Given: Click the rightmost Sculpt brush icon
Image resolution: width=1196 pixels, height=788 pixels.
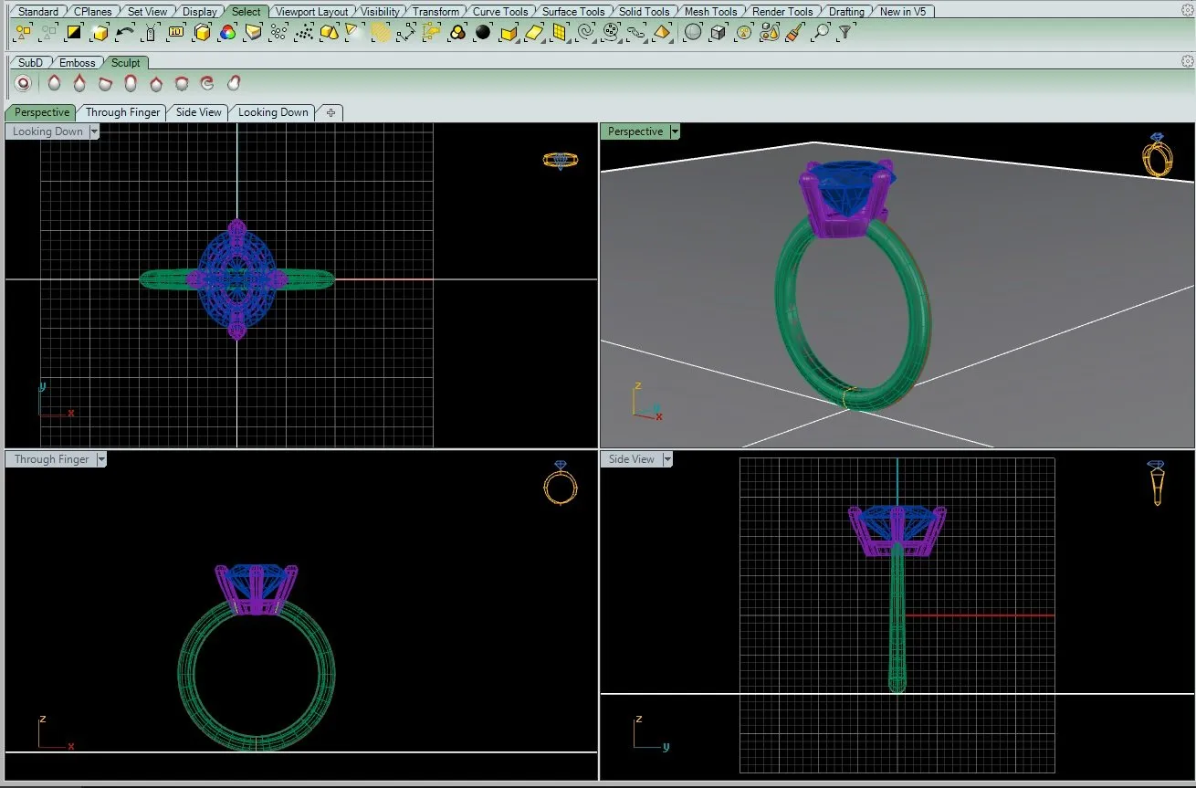Looking at the screenshot, I should tap(233, 83).
